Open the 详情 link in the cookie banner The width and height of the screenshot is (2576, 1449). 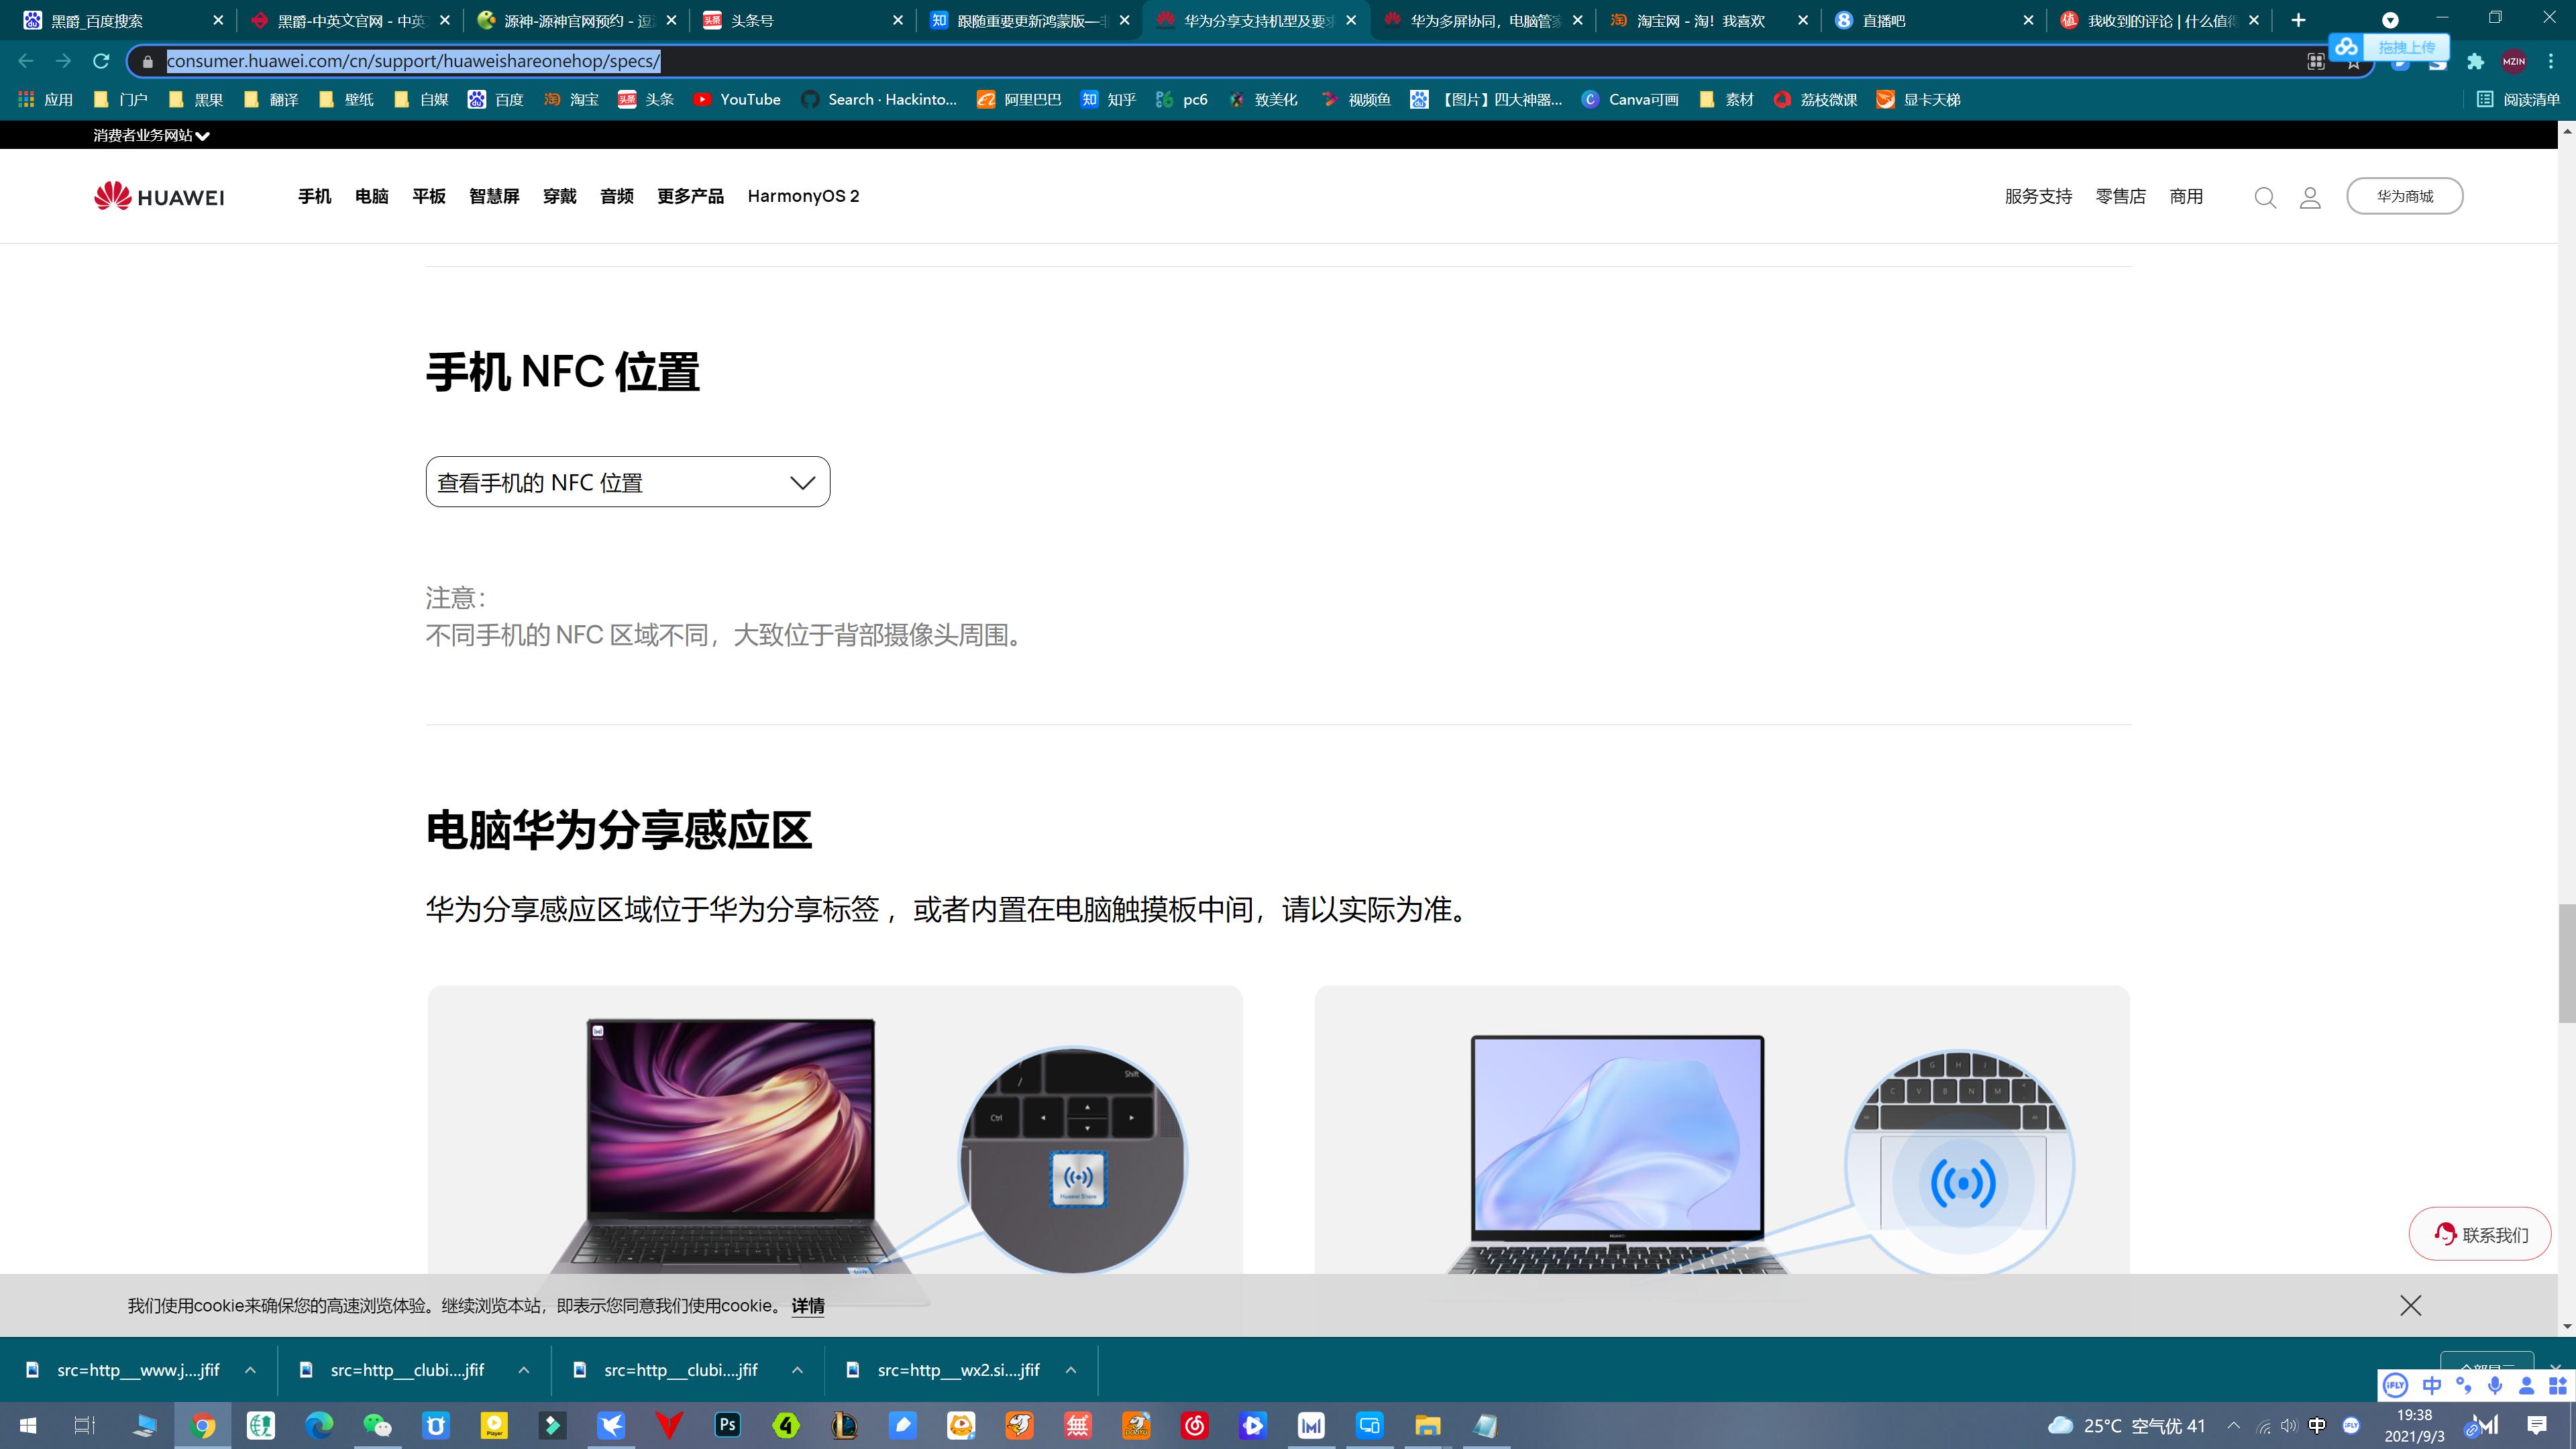[x=808, y=1306]
